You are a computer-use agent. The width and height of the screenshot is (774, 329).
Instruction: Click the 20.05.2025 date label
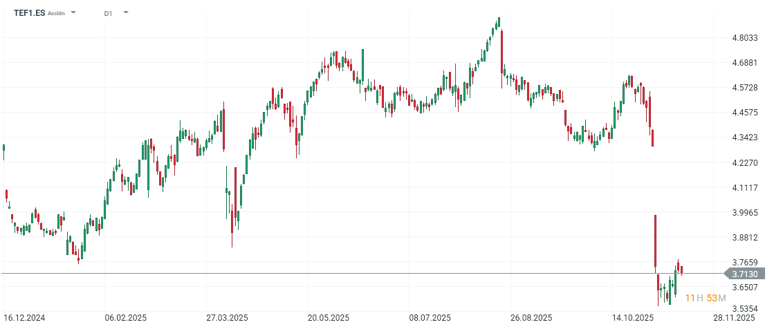[x=329, y=318]
